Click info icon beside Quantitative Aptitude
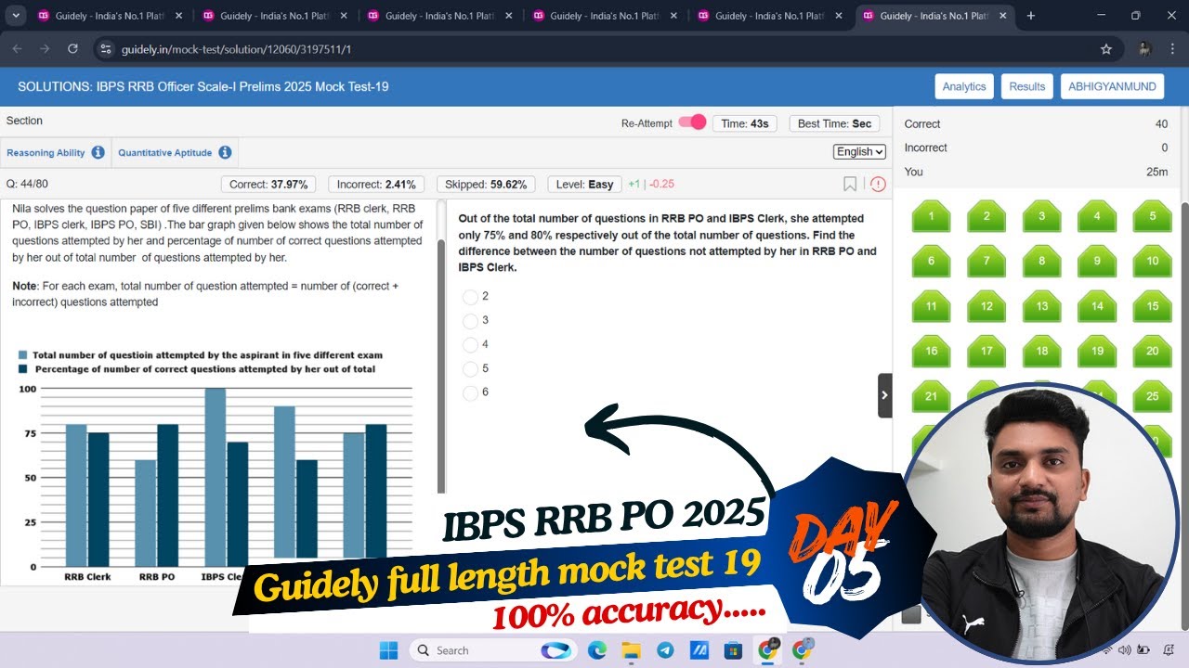1189x668 pixels. [225, 152]
